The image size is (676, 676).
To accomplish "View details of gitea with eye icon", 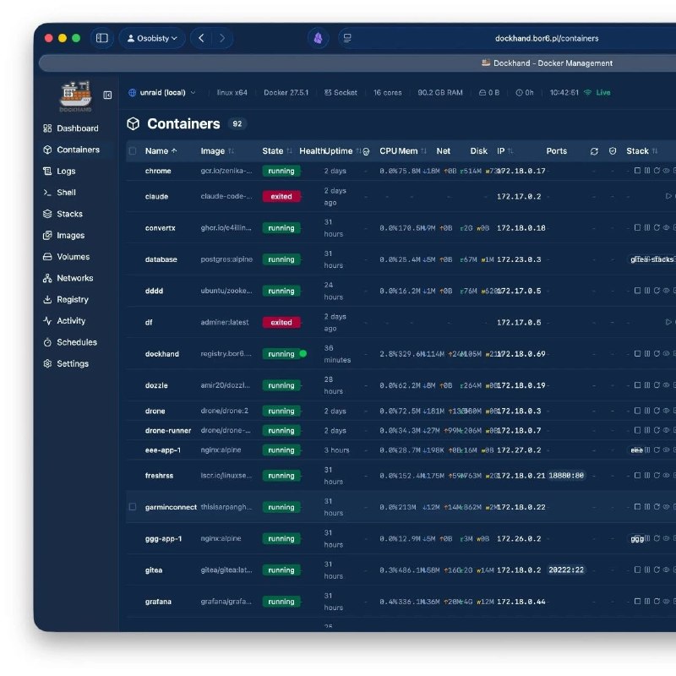I will coord(666,570).
